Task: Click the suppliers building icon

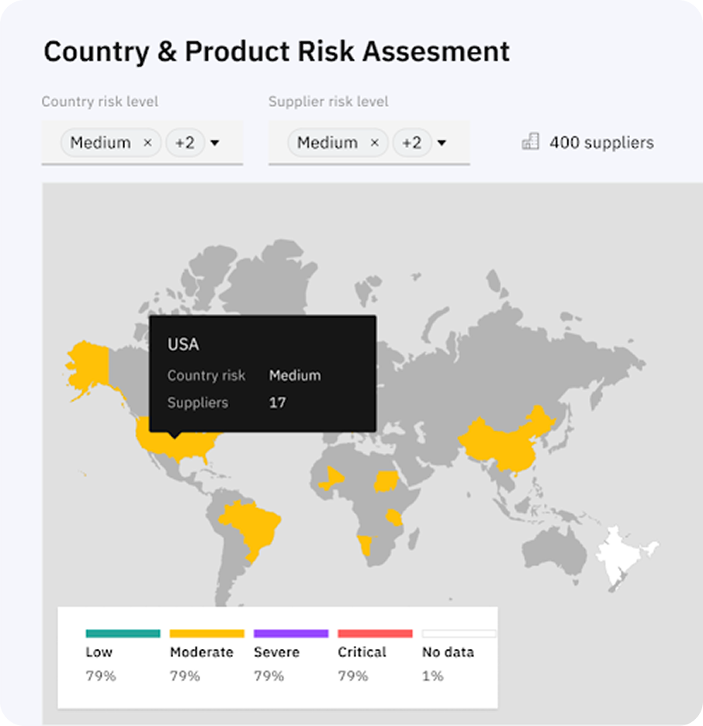Action: point(530,142)
